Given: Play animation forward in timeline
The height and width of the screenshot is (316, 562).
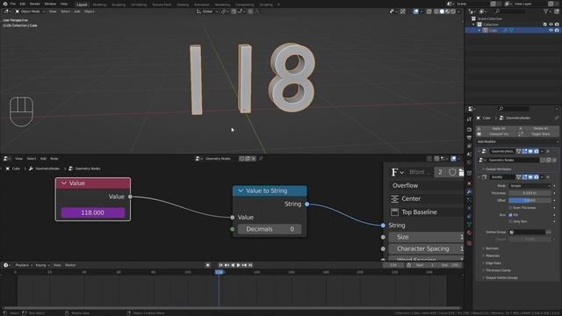Looking at the screenshot, I should point(238,265).
